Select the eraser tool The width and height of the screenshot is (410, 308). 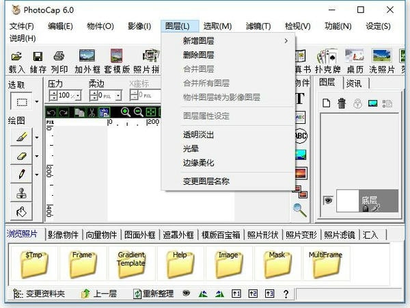point(21,156)
